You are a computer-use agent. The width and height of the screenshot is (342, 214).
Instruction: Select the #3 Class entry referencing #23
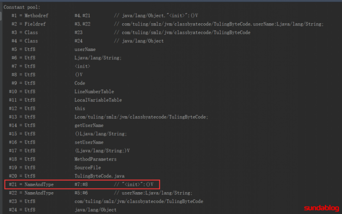click(x=131, y=32)
